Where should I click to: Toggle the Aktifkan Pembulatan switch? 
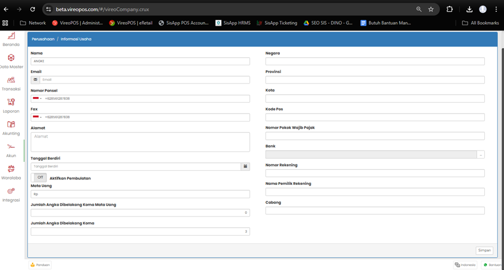(x=39, y=177)
